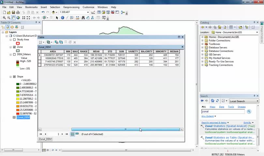Open the Catalog Location dropdown
This screenshot has height=156, width=264.
257,32
